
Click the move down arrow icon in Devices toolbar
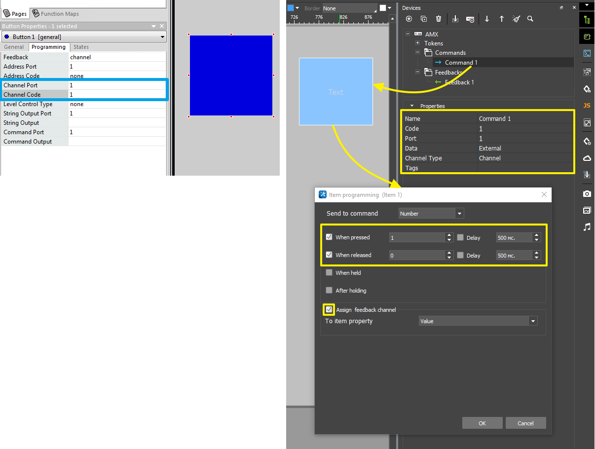487,19
